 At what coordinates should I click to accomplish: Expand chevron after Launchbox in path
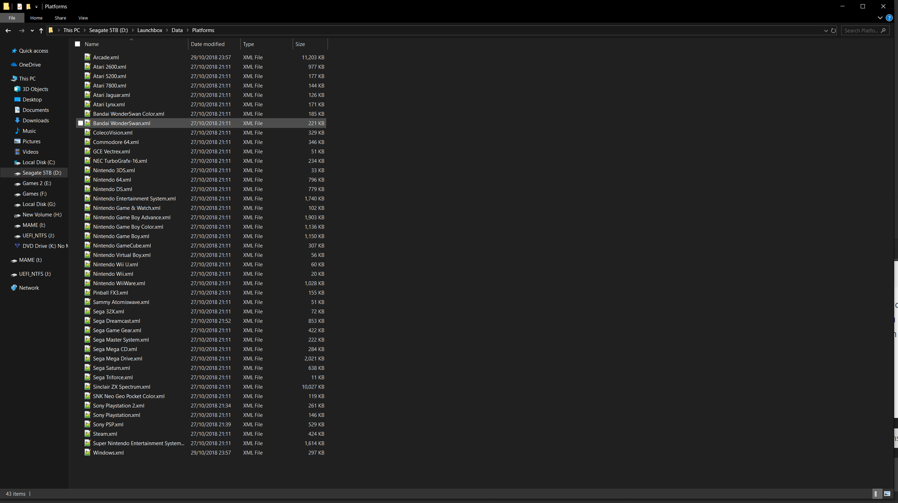click(167, 30)
